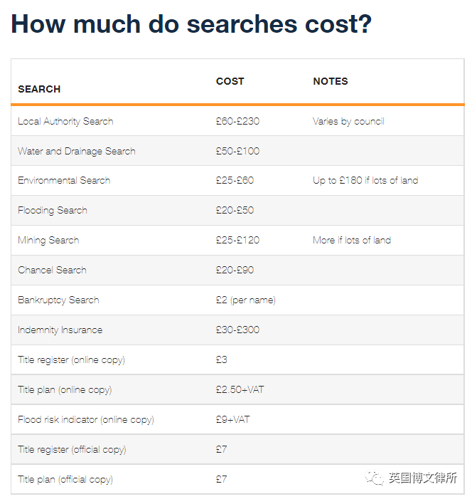Viewport: 472px width, 499px height.
Task: Click the 'Up to £180 if lots of land' note
Action: pos(365,180)
